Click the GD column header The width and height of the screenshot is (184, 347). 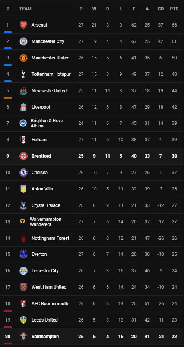[x=161, y=9]
